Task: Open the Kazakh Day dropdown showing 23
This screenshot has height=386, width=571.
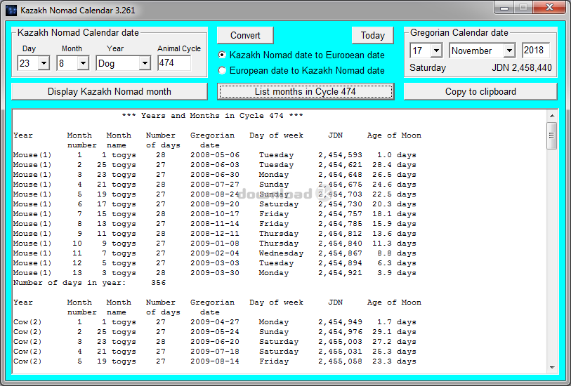Action: pyautogui.click(x=44, y=63)
